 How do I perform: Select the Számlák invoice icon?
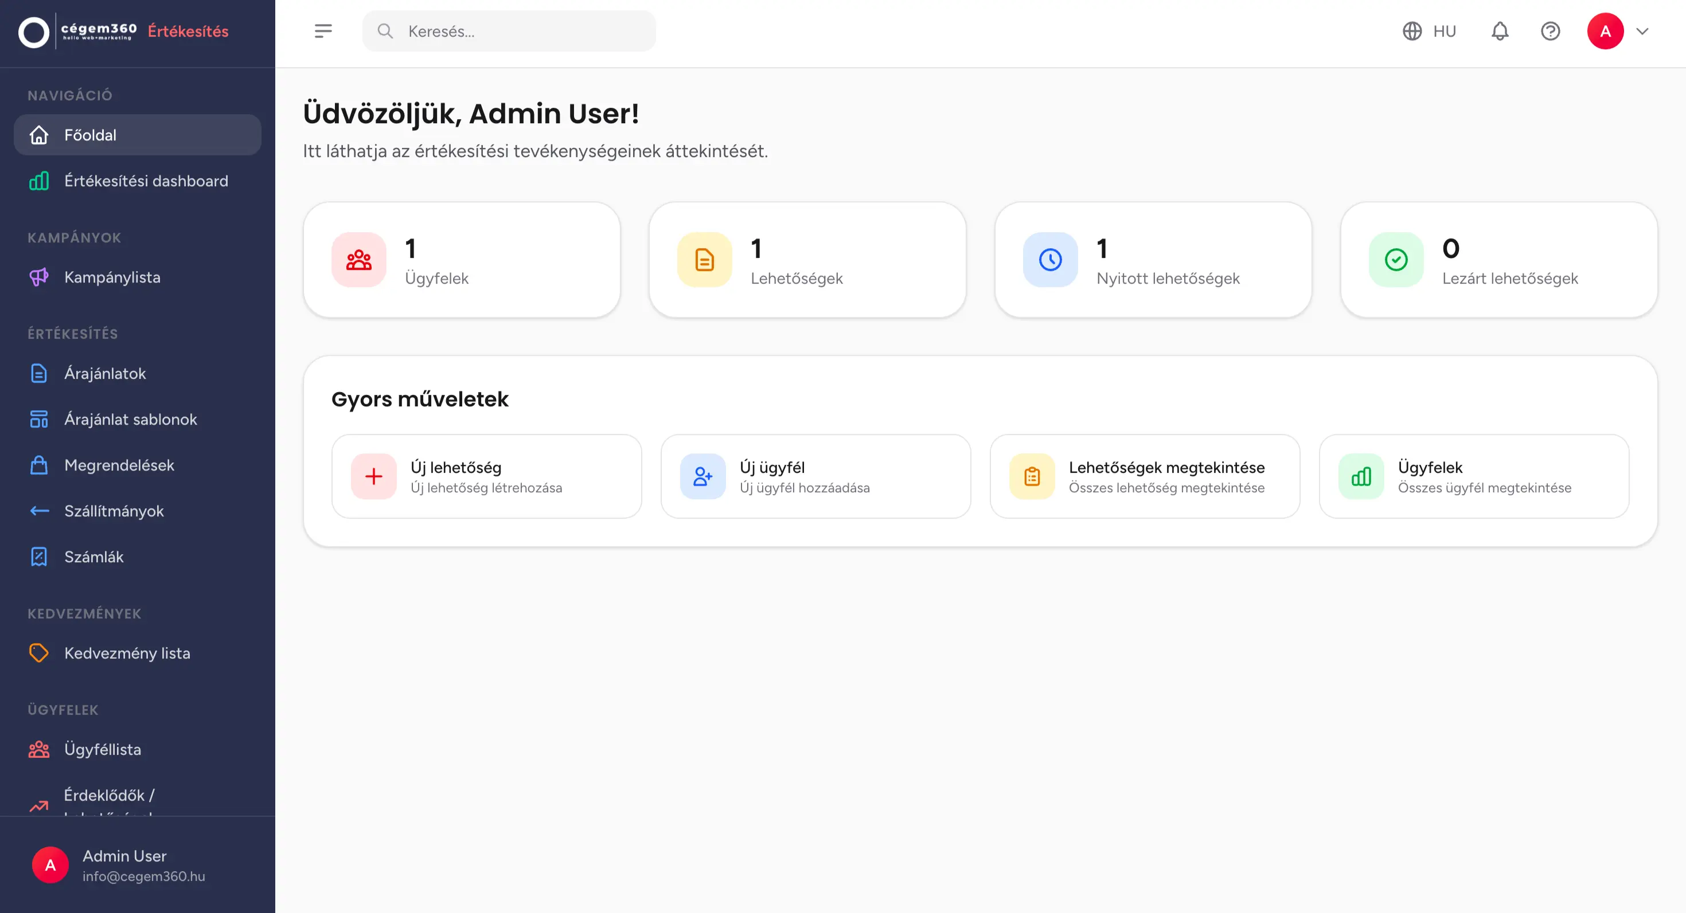(x=38, y=557)
